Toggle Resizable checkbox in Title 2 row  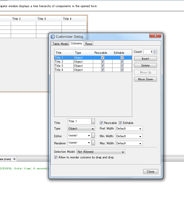(x=103, y=62)
